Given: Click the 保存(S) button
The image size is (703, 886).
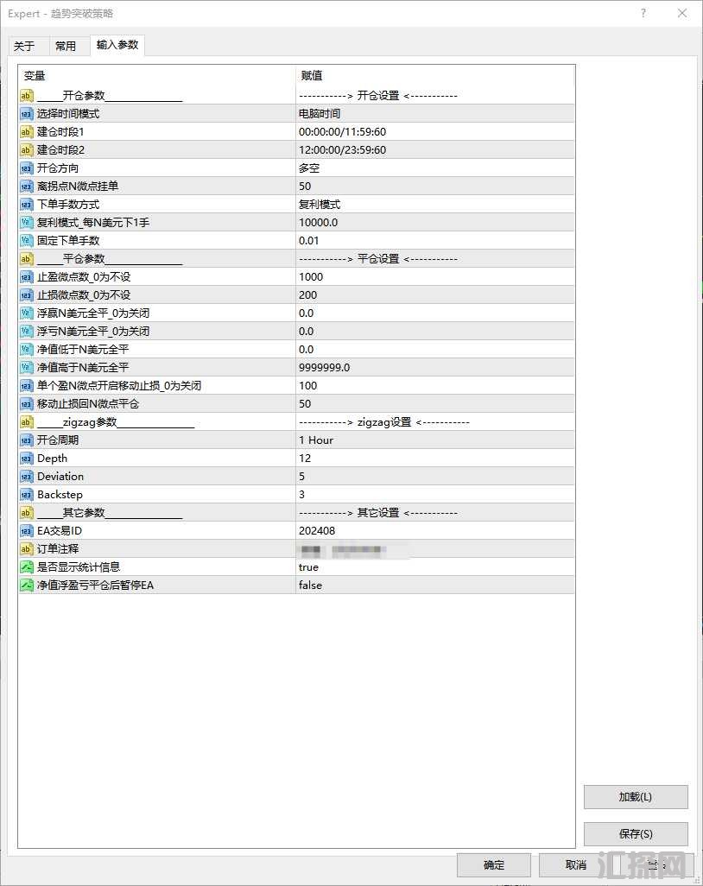Looking at the screenshot, I should coord(636,834).
